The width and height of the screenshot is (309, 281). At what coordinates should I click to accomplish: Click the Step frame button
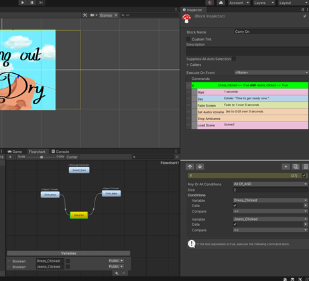click(41, 3)
